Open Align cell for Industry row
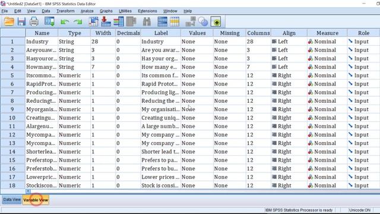380x214 pixels. tap(289, 42)
